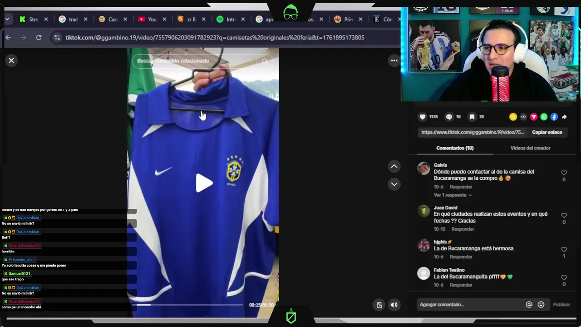Open Galvis commenter profile picture
The image size is (581, 327).
pyautogui.click(x=423, y=168)
